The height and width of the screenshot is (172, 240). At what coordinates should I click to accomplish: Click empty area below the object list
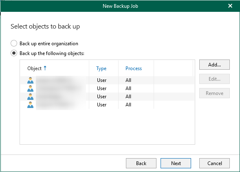[107, 126]
